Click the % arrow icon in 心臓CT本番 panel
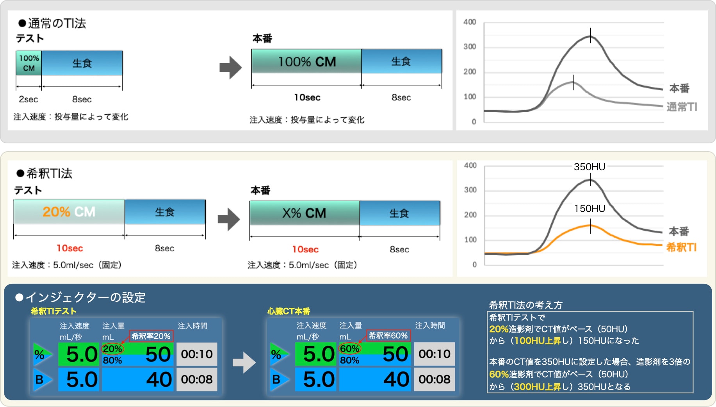716x407 pixels. click(x=278, y=354)
